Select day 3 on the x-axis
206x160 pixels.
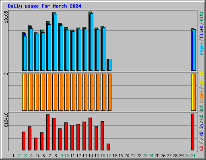point(25,156)
